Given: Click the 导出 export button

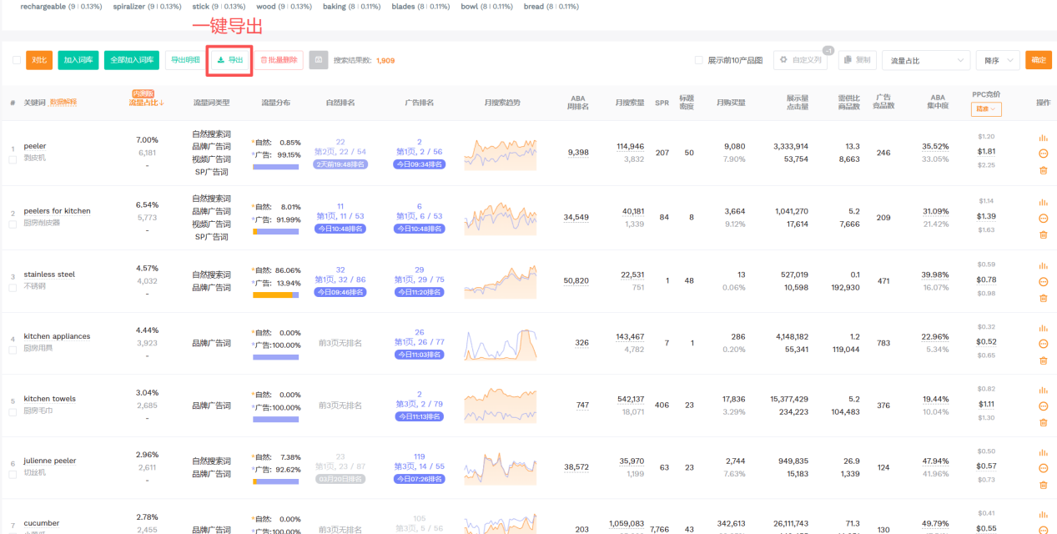Looking at the screenshot, I should (x=230, y=60).
